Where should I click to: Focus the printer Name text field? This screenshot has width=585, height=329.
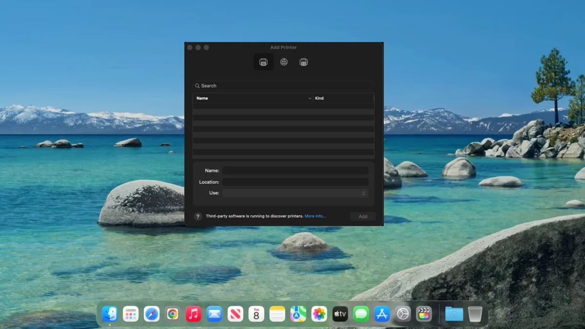[295, 171]
